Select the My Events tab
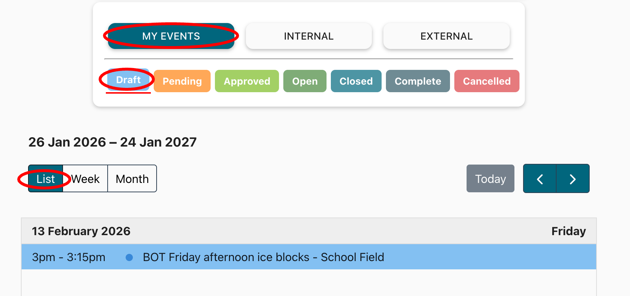630x296 pixels. coord(171,36)
